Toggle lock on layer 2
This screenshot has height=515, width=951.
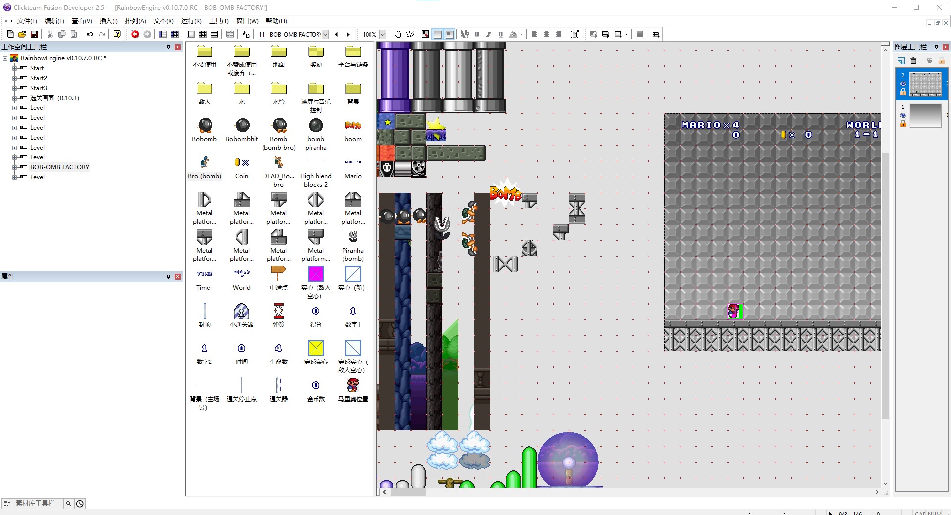pyautogui.click(x=903, y=92)
